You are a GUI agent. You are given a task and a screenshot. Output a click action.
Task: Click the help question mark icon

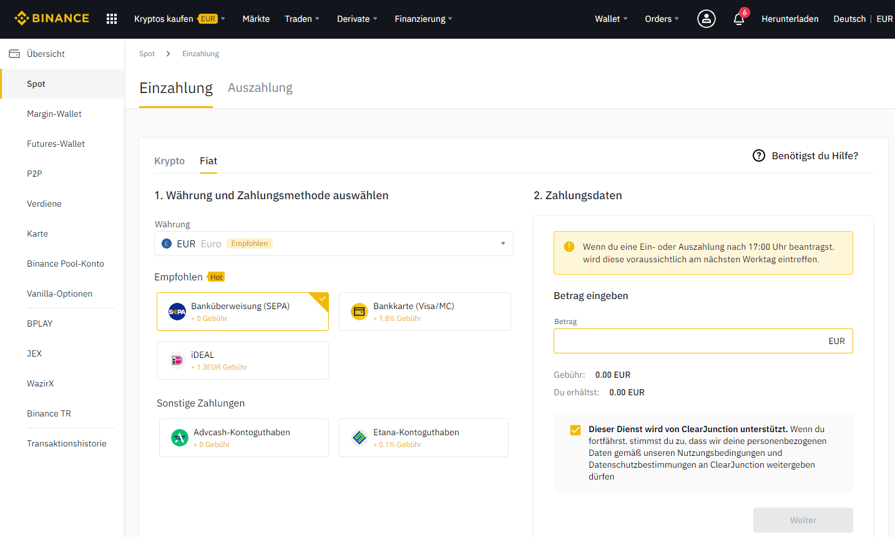(x=759, y=155)
